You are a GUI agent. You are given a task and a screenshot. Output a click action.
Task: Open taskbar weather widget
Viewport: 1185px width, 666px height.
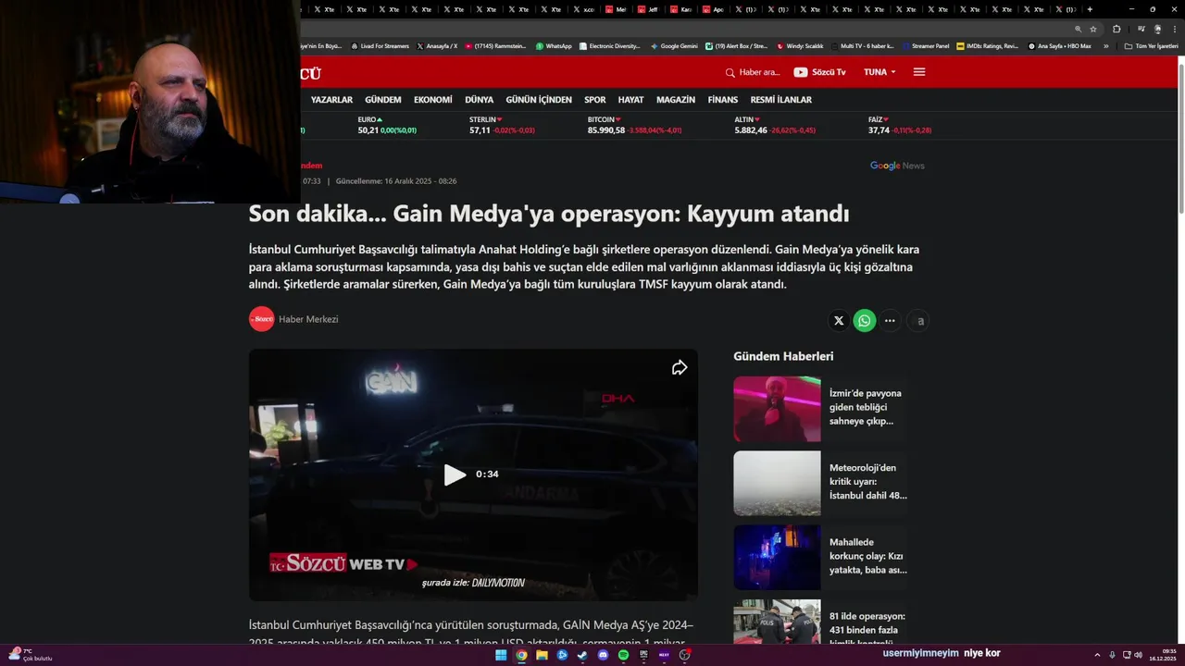click(x=30, y=655)
